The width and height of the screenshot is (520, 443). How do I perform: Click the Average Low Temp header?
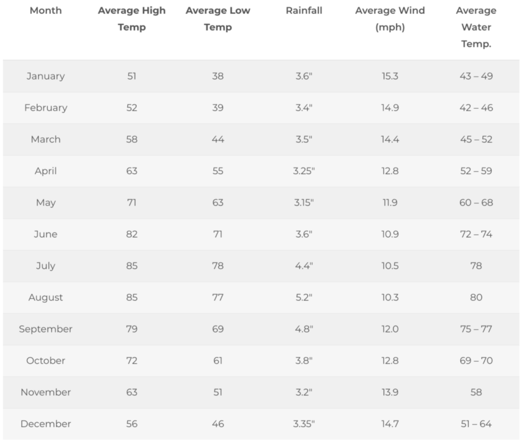pyautogui.click(x=218, y=19)
